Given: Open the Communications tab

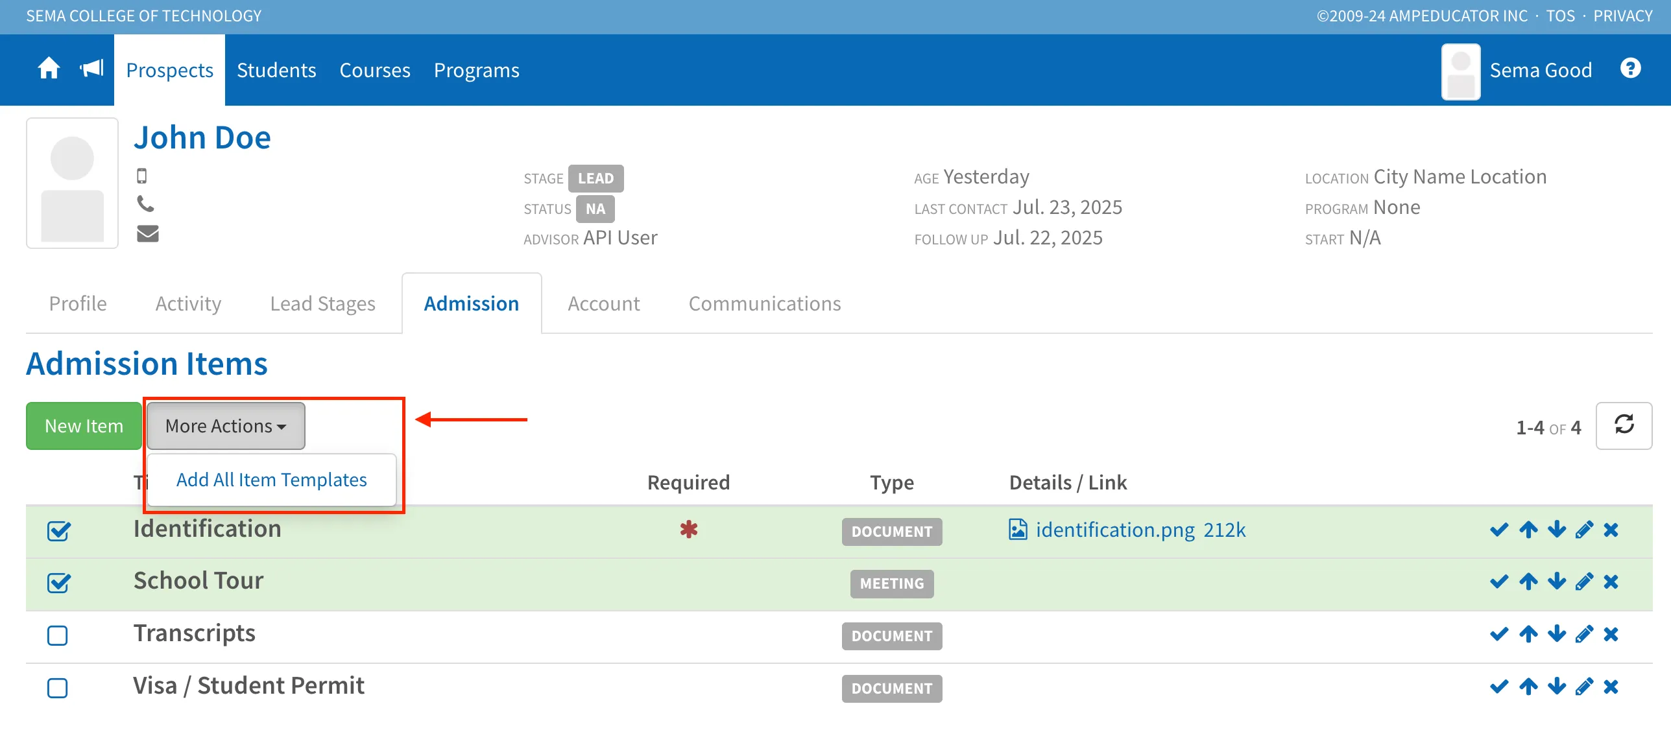Looking at the screenshot, I should tap(765, 303).
